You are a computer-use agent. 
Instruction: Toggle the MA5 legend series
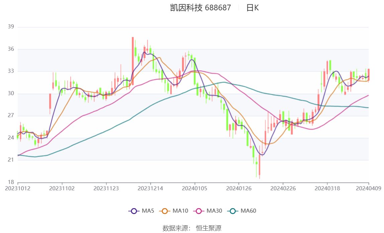(141, 211)
